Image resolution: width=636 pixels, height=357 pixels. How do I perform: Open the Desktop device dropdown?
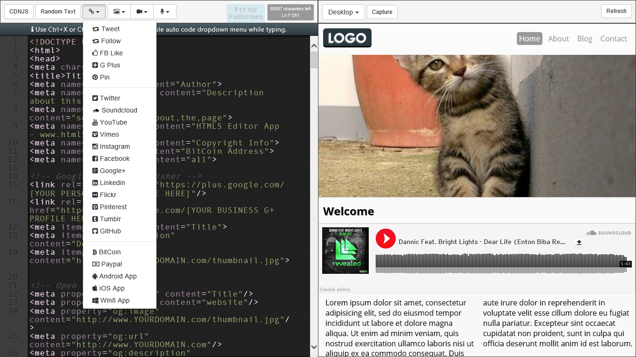point(343,12)
